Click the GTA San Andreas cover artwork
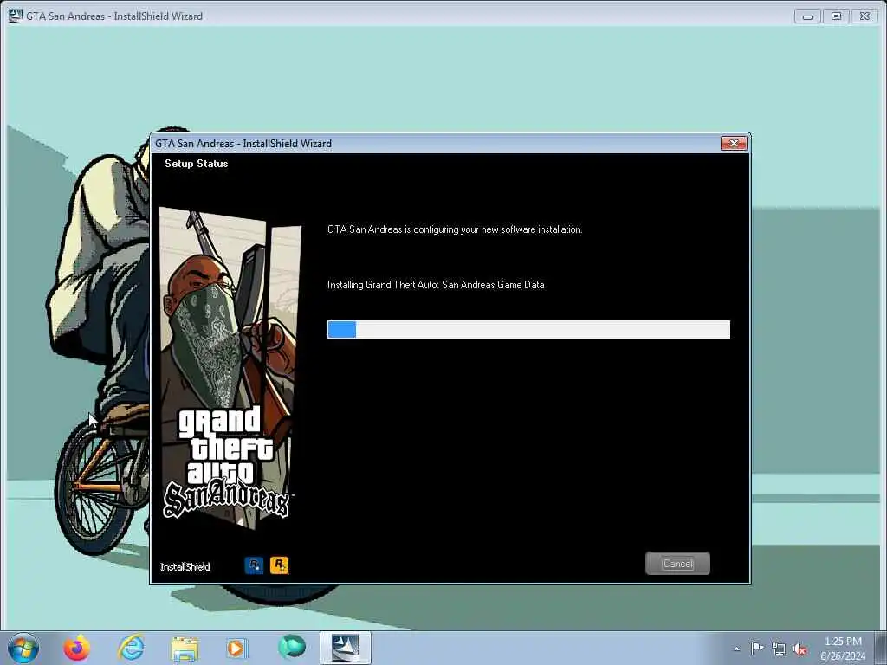Viewport: 887px width, 665px height. (x=230, y=367)
